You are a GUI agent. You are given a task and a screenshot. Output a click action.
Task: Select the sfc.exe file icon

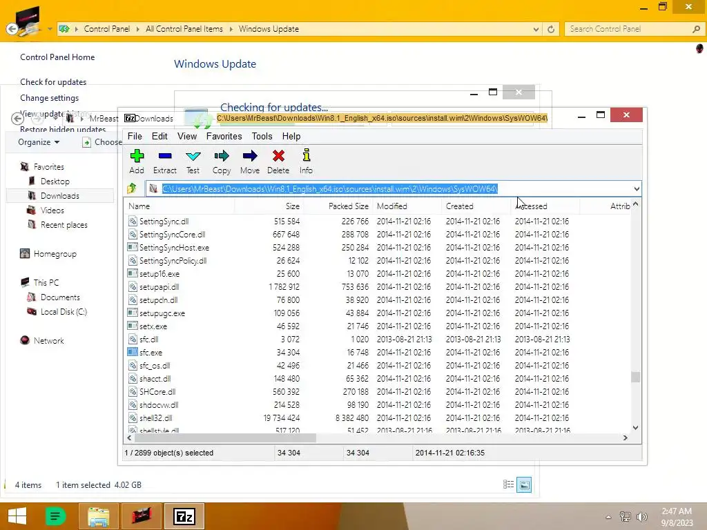(133, 352)
